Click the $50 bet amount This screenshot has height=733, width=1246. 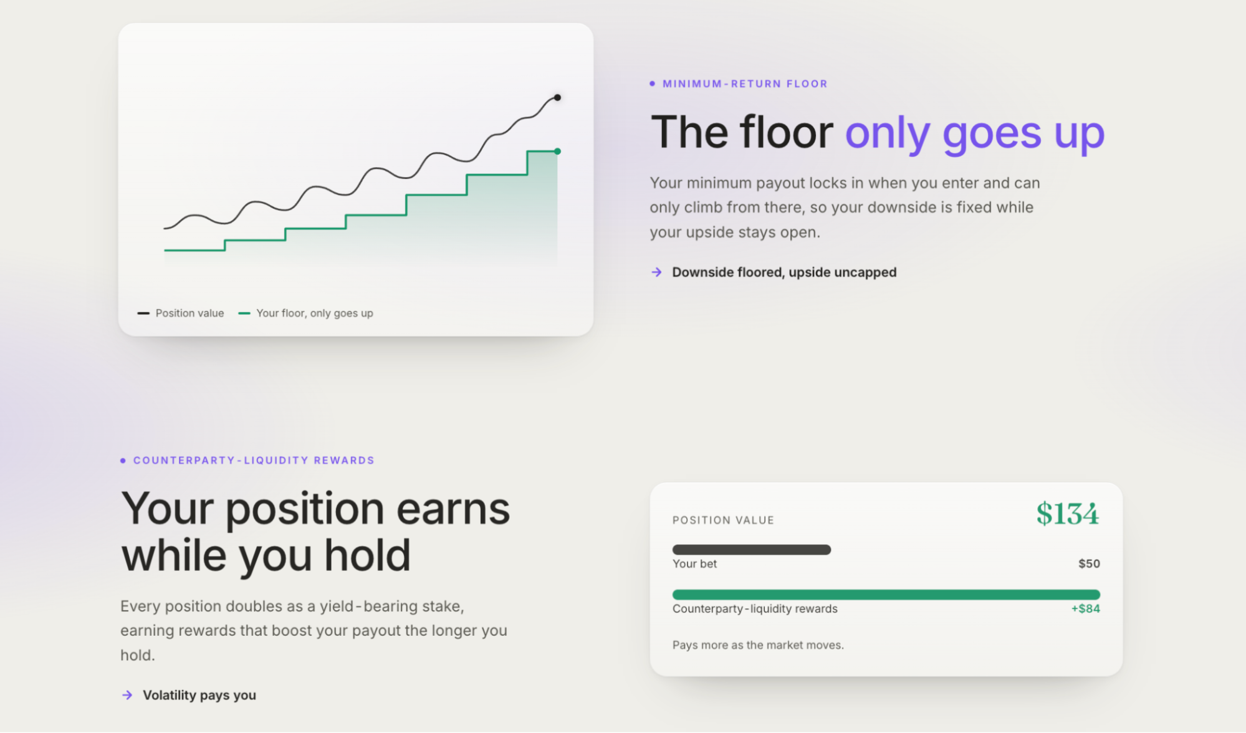[1090, 564]
